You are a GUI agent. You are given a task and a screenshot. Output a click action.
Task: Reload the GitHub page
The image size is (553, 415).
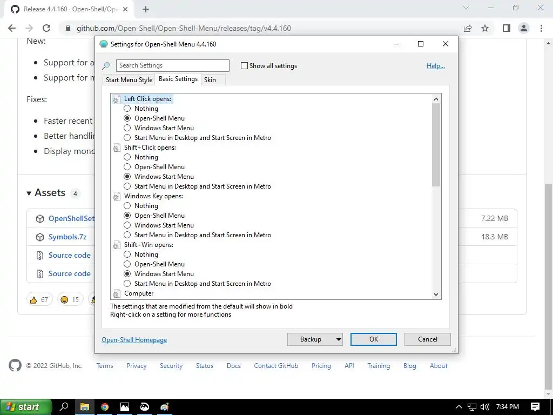tap(46, 28)
